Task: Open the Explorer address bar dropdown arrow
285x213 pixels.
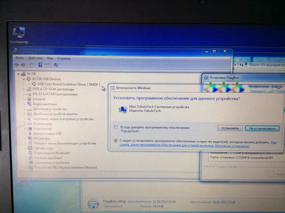Action: coord(235,65)
